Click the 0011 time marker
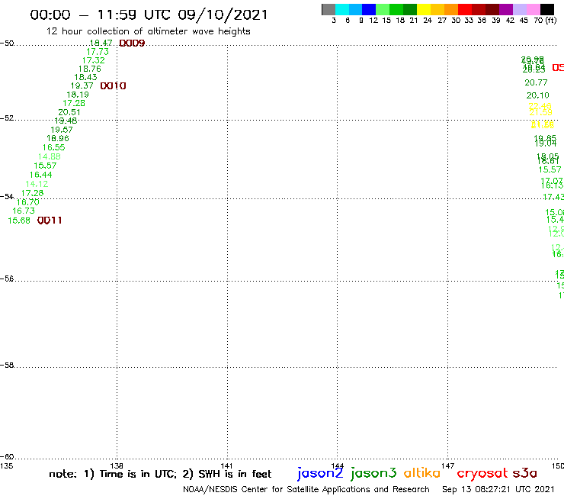564x496 pixels. coord(50,221)
